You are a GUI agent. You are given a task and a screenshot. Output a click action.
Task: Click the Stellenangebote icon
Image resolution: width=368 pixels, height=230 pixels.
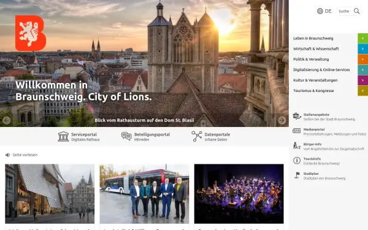pos(297,116)
